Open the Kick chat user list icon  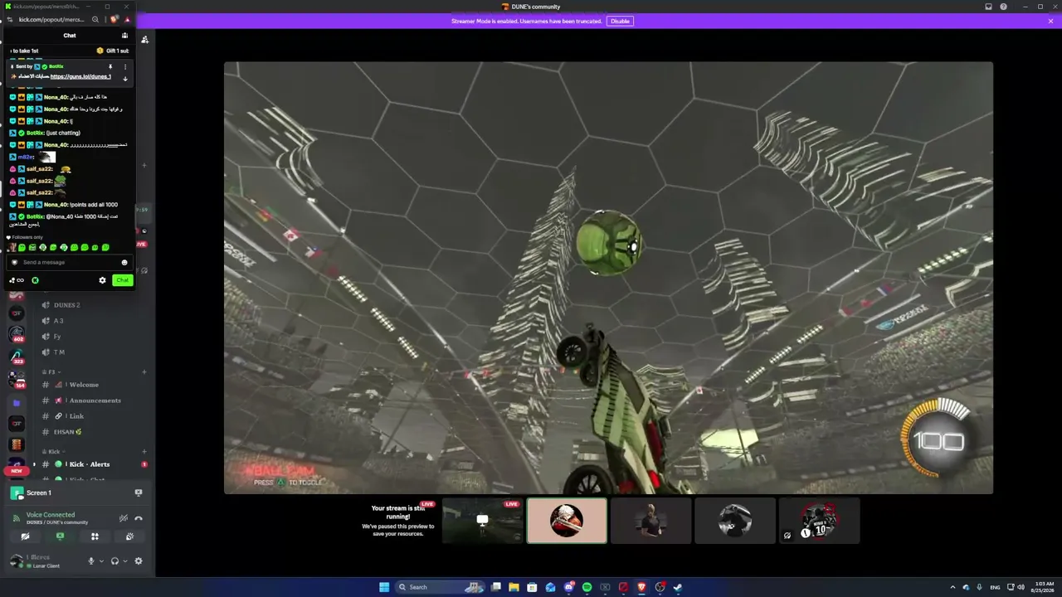click(x=124, y=36)
